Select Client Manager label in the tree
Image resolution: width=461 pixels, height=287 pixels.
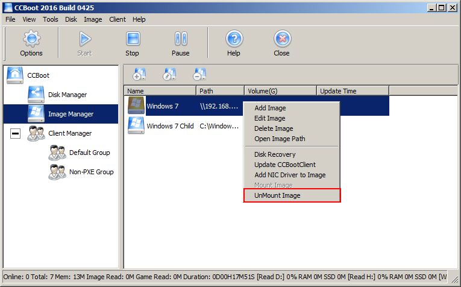pos(70,133)
